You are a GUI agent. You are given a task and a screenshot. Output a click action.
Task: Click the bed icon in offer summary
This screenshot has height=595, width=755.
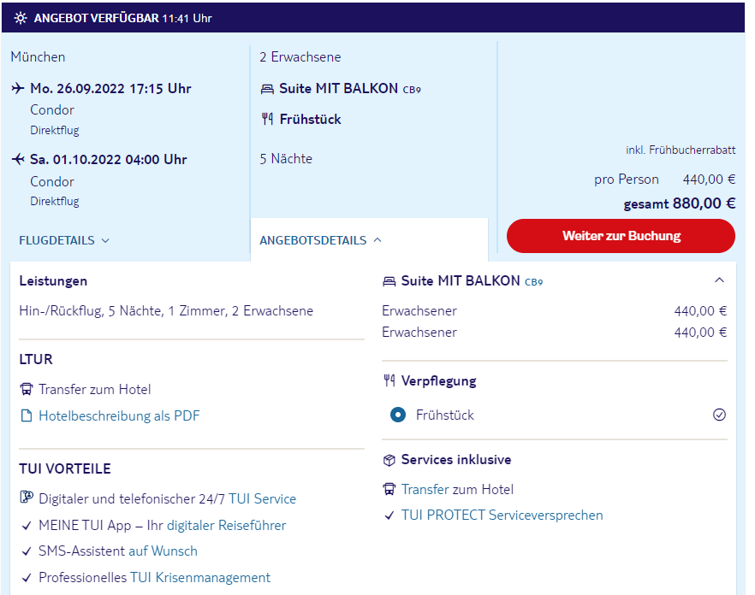click(267, 89)
